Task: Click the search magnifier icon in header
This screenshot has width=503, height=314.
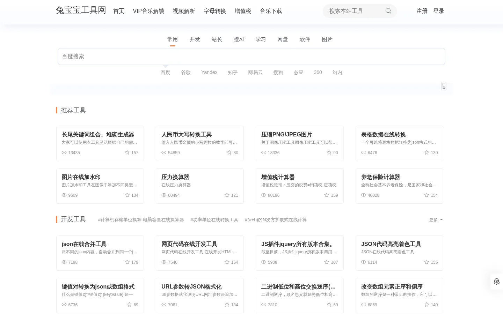Action: click(x=388, y=11)
